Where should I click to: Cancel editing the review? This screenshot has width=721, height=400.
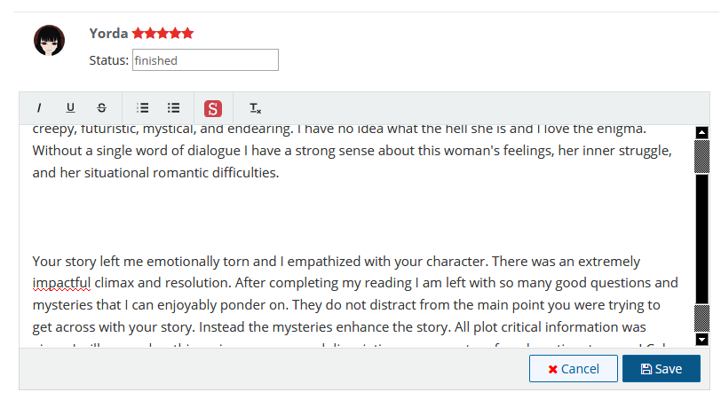coord(573,369)
